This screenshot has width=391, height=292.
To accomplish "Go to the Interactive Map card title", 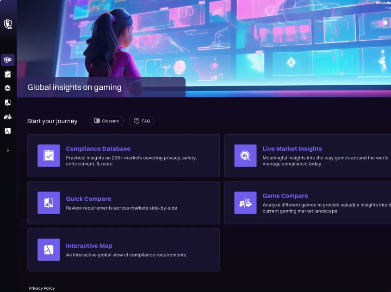I will [89, 246].
